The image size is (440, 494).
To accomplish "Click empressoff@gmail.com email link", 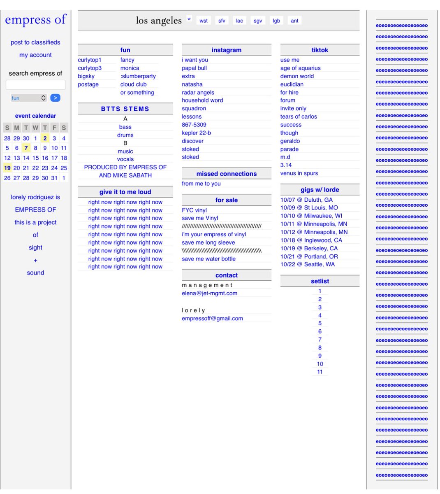I will [213, 319].
